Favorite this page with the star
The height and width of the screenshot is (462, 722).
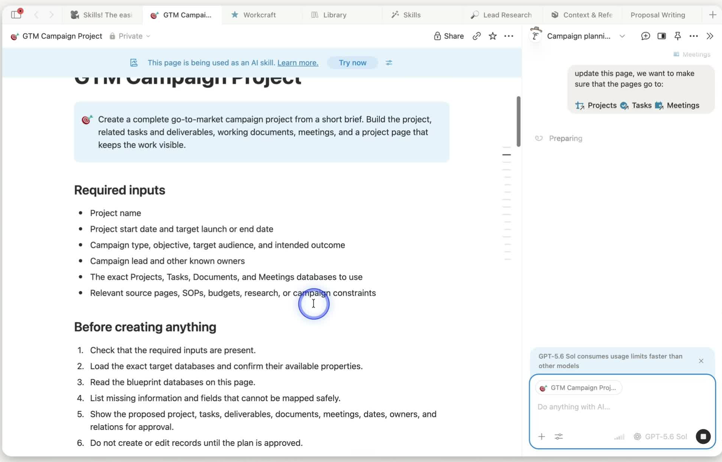tap(492, 36)
